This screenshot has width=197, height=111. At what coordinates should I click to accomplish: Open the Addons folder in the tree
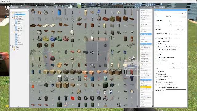click(x=17, y=48)
